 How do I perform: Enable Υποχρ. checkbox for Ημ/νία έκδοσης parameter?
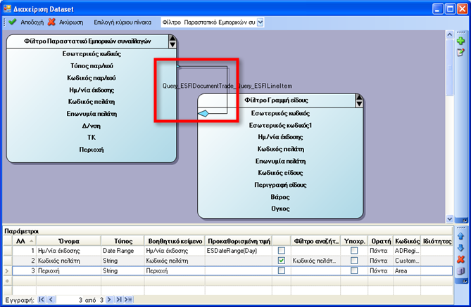click(354, 250)
